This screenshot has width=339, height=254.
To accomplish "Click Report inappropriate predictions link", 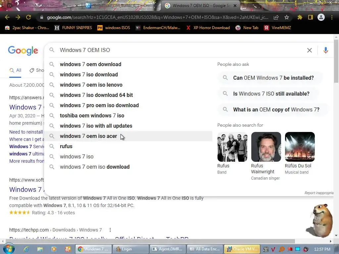I will pyautogui.click(x=319, y=193).
